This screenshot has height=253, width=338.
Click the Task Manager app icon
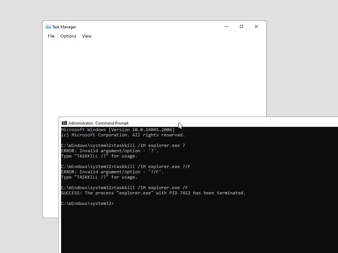coord(48,27)
